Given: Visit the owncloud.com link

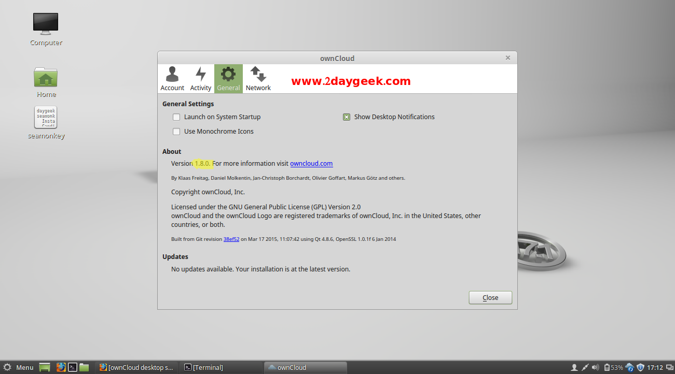Looking at the screenshot, I should [x=311, y=164].
